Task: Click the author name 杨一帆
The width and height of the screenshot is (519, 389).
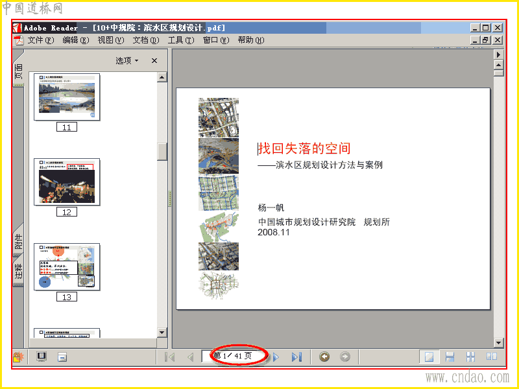Action: point(271,207)
